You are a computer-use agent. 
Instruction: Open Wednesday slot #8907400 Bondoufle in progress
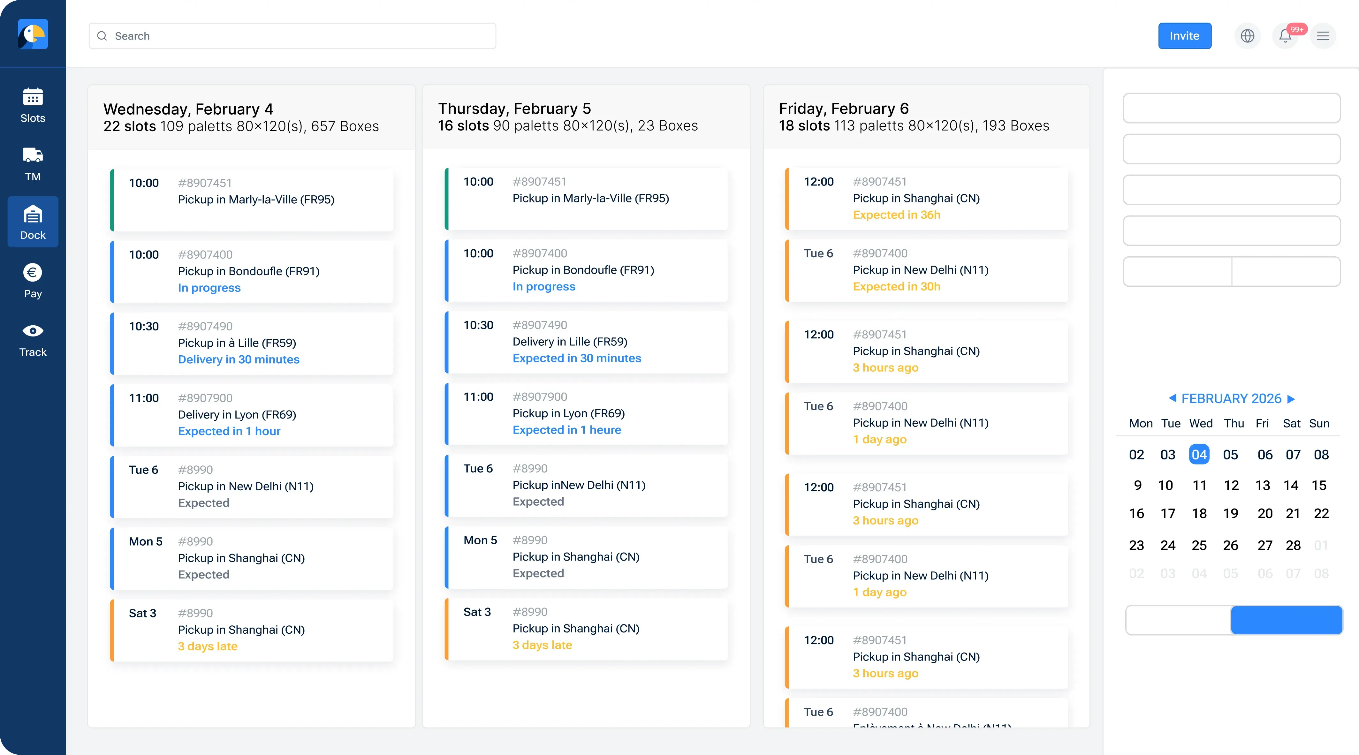[x=252, y=272]
